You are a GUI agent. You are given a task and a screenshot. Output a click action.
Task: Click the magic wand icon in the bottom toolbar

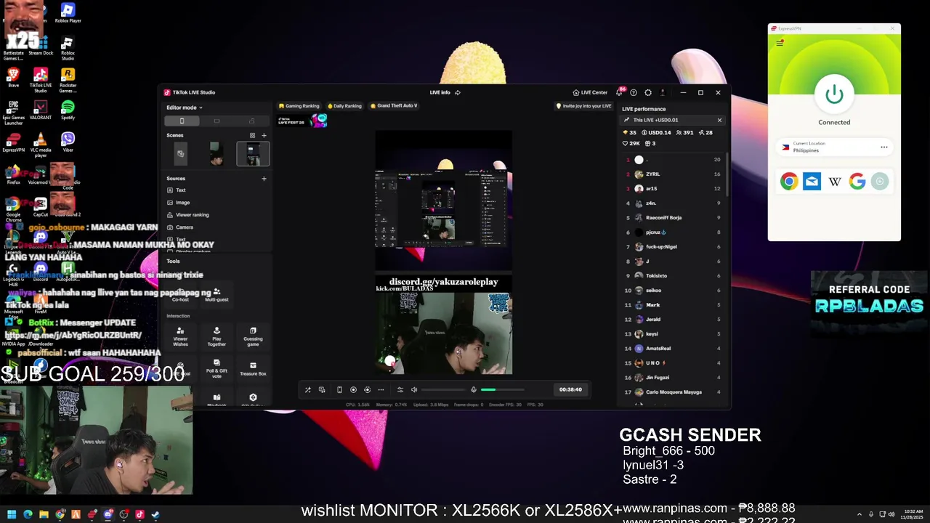click(x=307, y=389)
